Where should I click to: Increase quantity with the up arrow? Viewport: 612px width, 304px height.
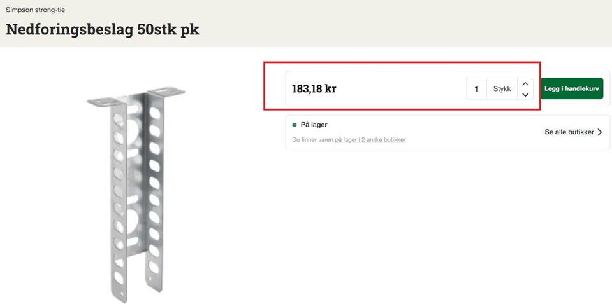point(525,83)
